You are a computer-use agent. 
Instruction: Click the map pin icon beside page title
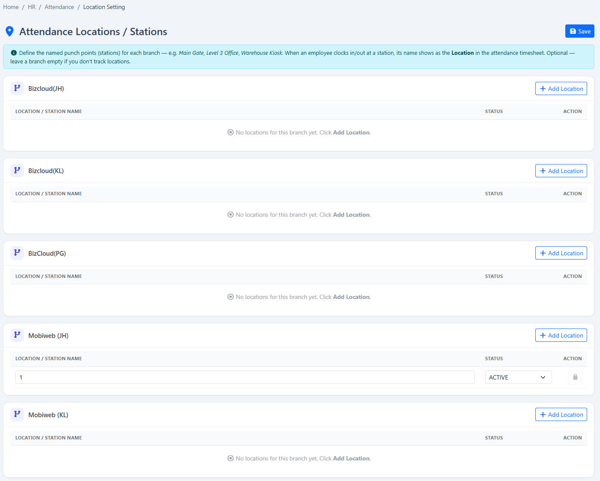click(9, 32)
